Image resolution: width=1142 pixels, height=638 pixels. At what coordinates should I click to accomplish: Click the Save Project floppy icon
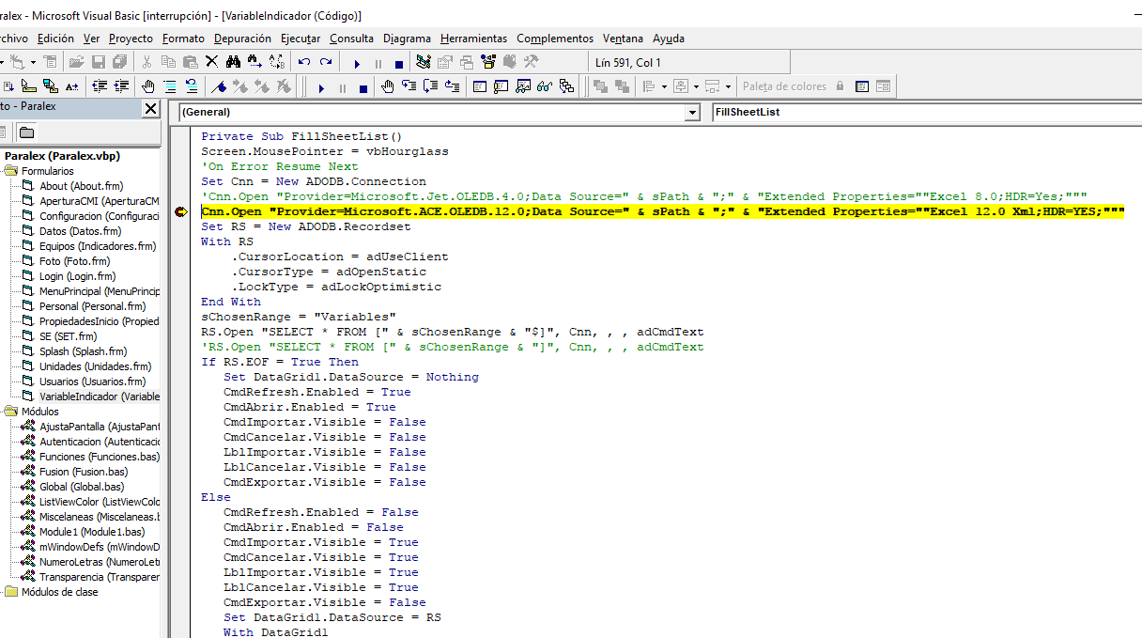pyautogui.click(x=98, y=62)
